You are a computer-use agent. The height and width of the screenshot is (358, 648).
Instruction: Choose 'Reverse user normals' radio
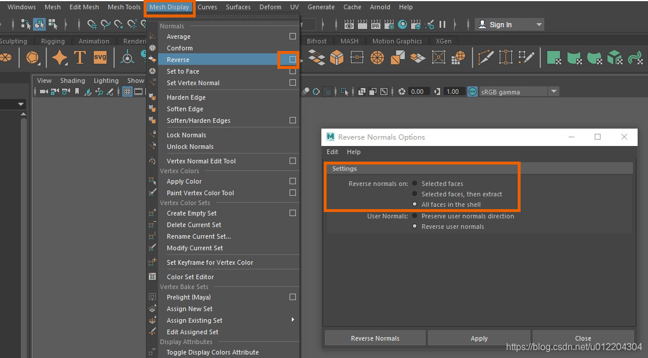415,226
